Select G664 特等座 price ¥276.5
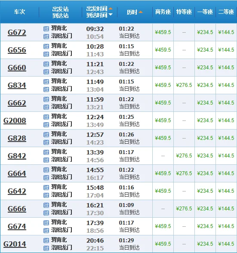The image size is (237, 253). pos(184,173)
